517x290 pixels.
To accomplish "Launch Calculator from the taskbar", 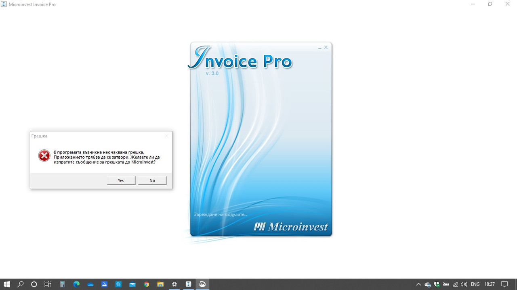I will tap(63, 284).
